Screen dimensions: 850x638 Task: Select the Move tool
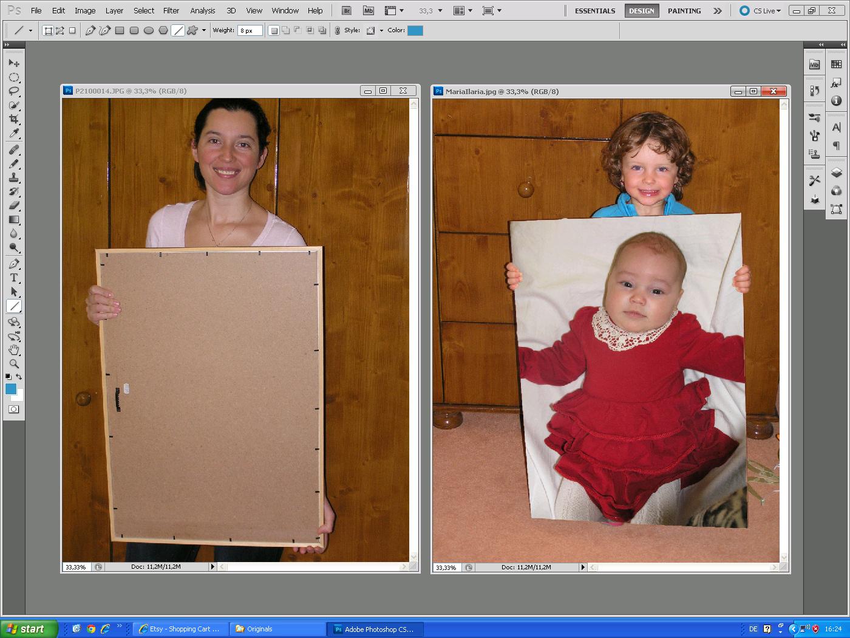(14, 63)
